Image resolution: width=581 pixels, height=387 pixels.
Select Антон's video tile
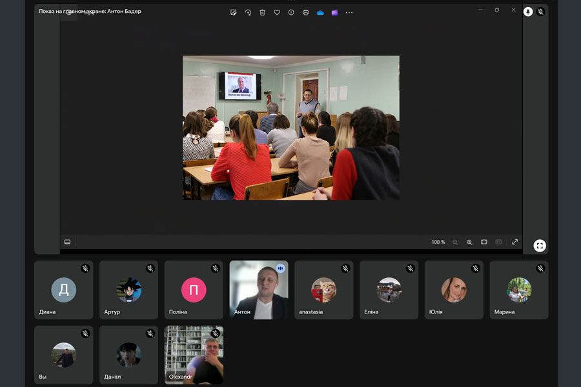click(x=259, y=290)
